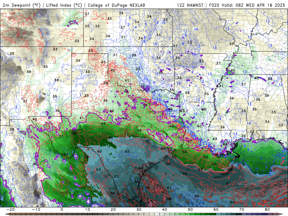Click the 'F020' forecast hour label
This screenshot has height=216, width=288.
pos(214,5)
